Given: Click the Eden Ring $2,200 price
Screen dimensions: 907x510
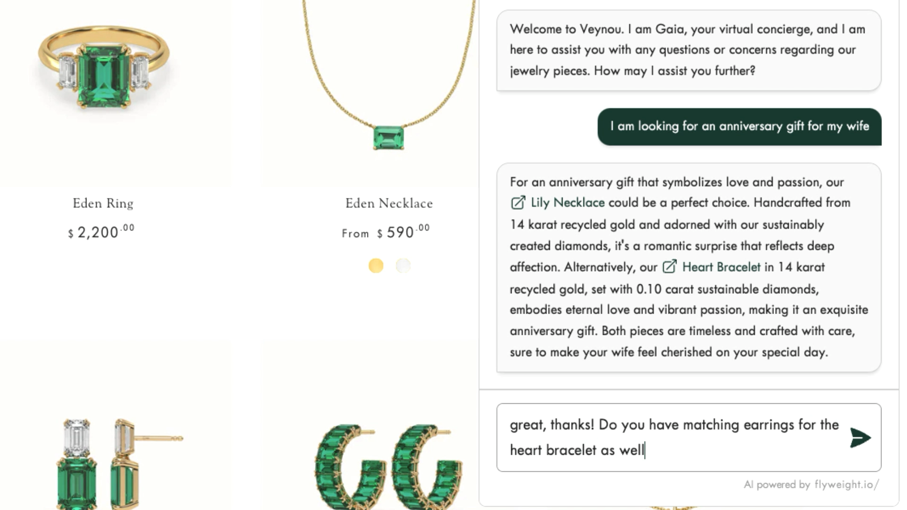Looking at the screenshot, I should (x=101, y=232).
